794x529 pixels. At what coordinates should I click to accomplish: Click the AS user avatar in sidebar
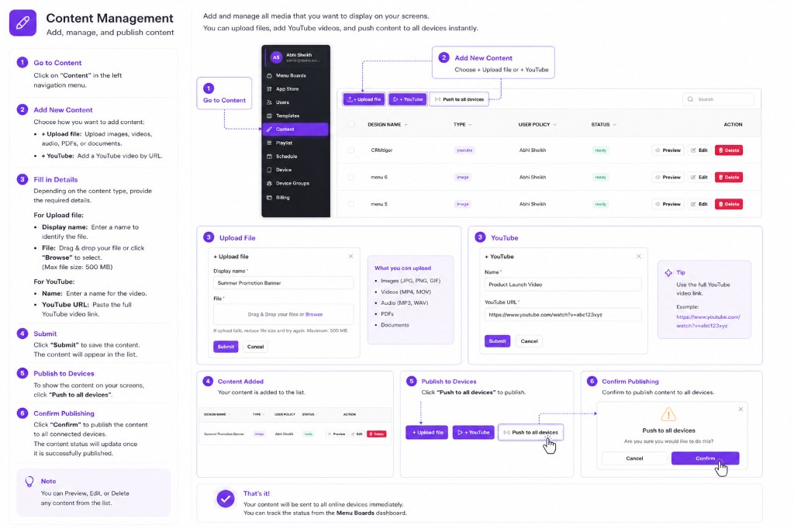[276, 57]
